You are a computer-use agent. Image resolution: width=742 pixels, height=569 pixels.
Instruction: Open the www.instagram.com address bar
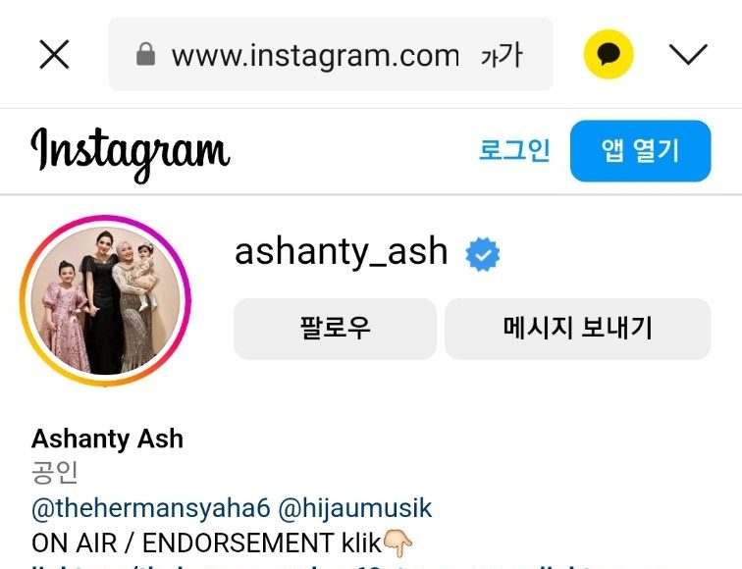331,54
